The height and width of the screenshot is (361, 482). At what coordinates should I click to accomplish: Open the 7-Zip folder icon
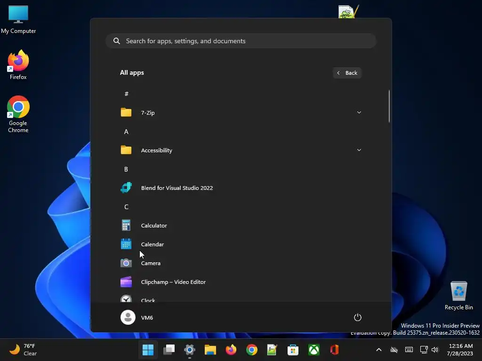pos(126,113)
